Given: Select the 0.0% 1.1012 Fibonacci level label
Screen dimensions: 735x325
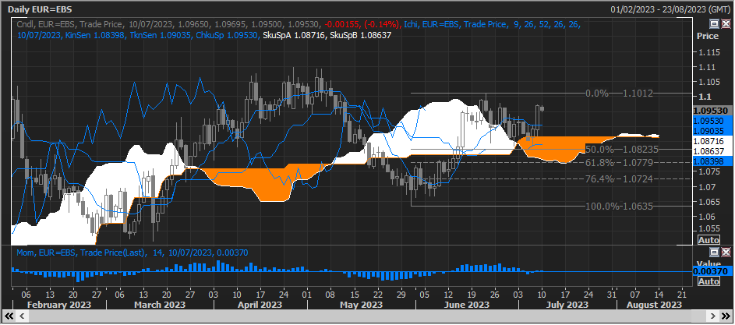Looking at the screenshot, I should 619,94.
